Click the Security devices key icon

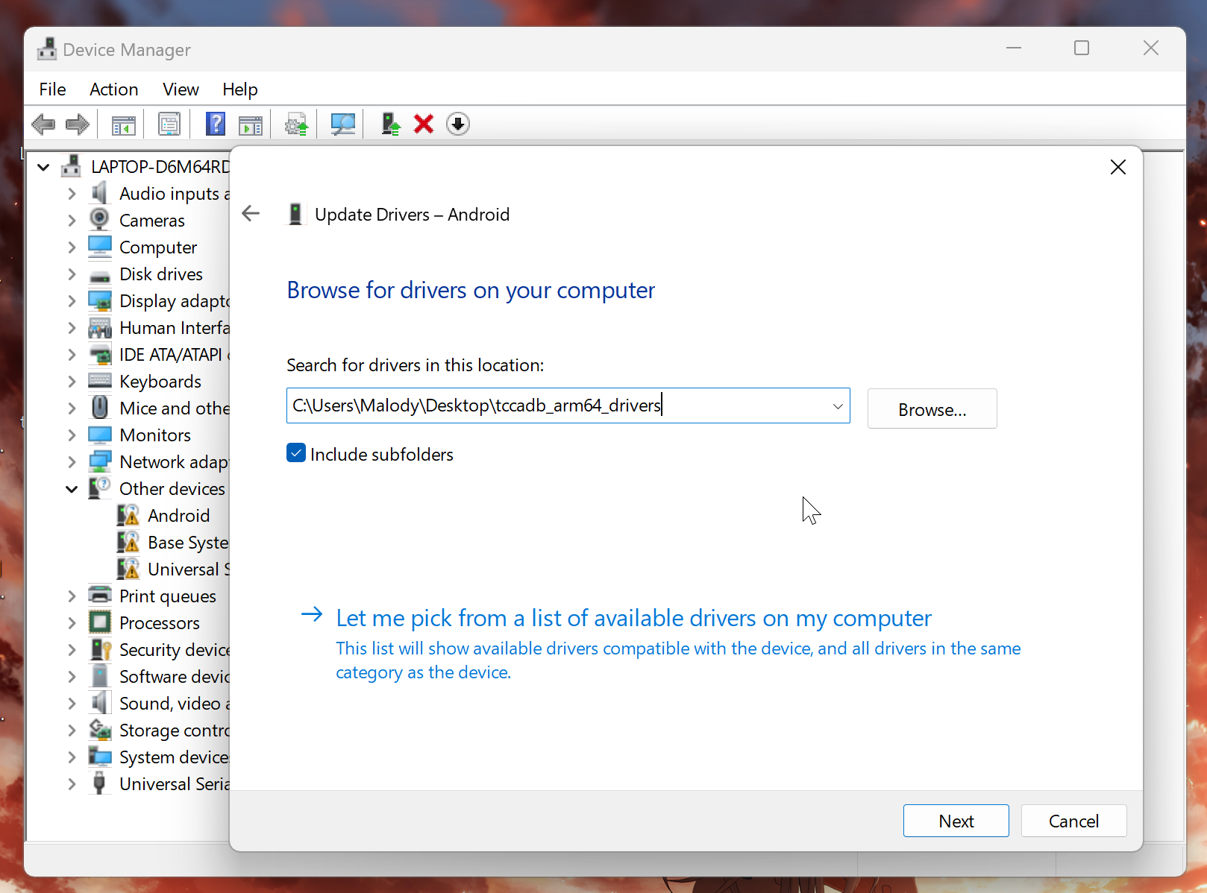(x=99, y=649)
